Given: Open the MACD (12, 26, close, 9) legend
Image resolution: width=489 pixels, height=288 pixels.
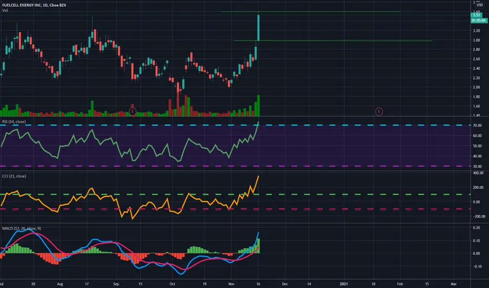Looking at the screenshot, I should coord(22,228).
